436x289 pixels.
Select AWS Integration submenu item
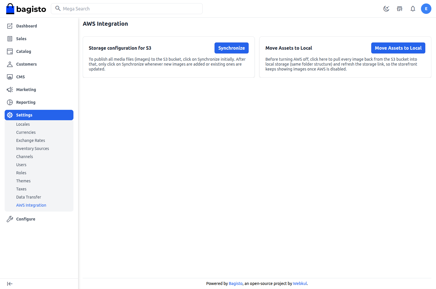pos(31,205)
